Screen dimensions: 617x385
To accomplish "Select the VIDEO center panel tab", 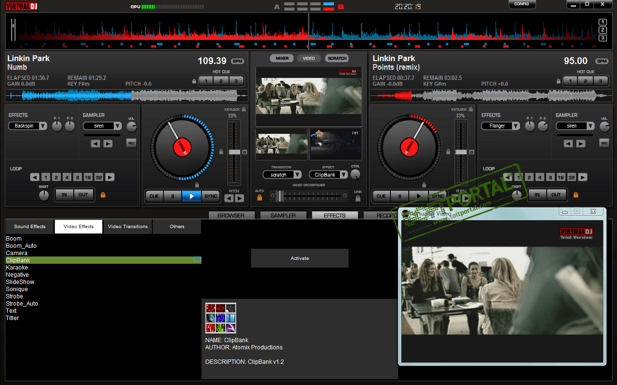I will 309,58.
